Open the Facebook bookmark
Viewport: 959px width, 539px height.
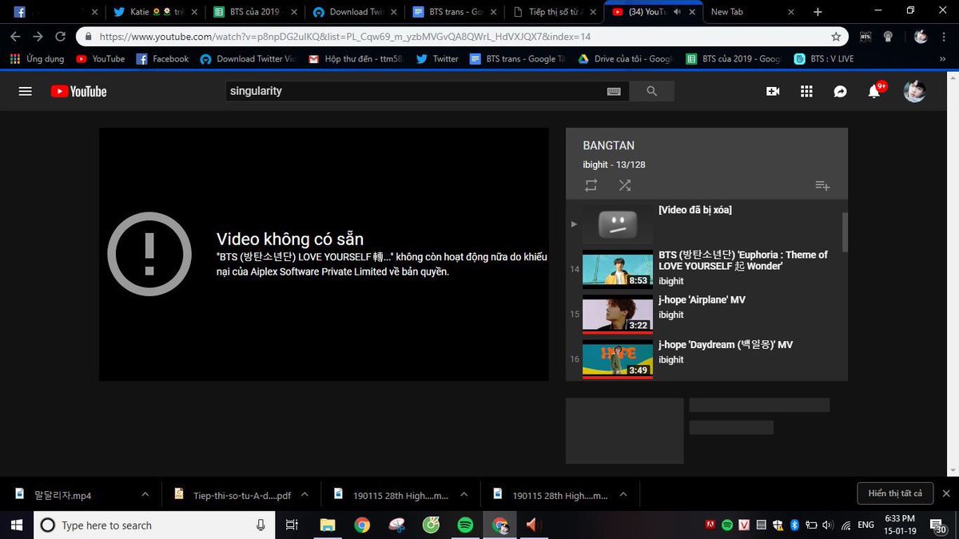(163, 59)
